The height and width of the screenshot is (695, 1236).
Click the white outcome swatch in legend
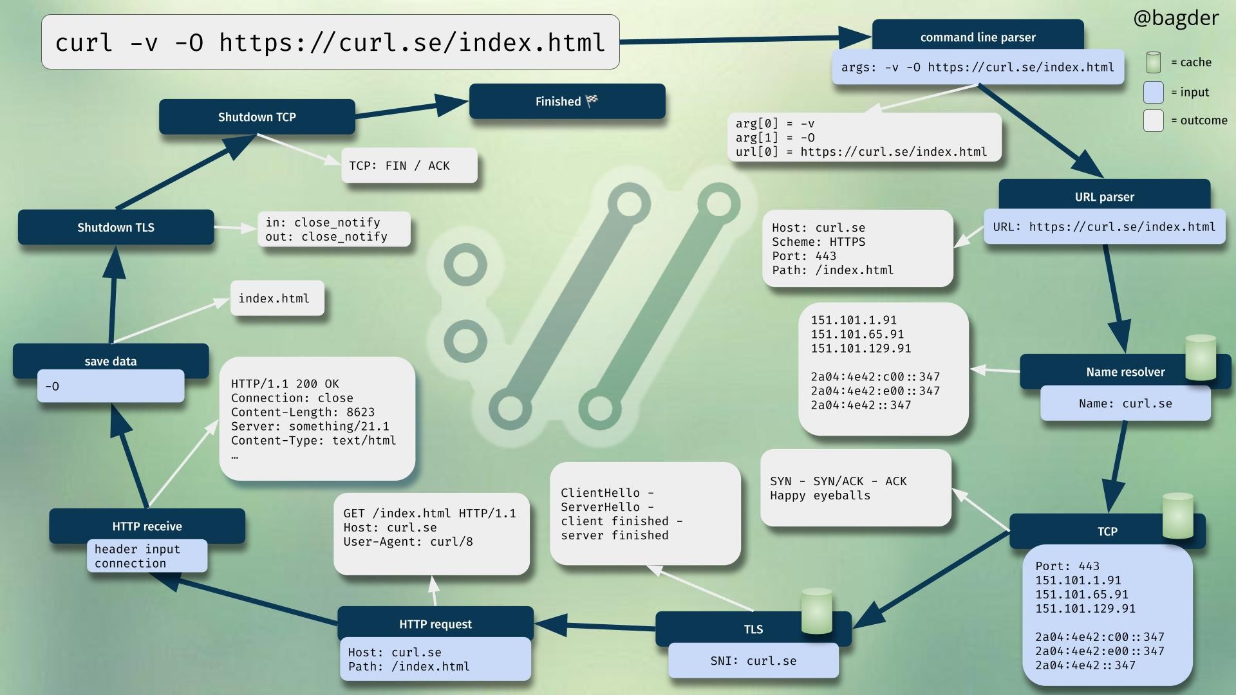pos(1153,120)
